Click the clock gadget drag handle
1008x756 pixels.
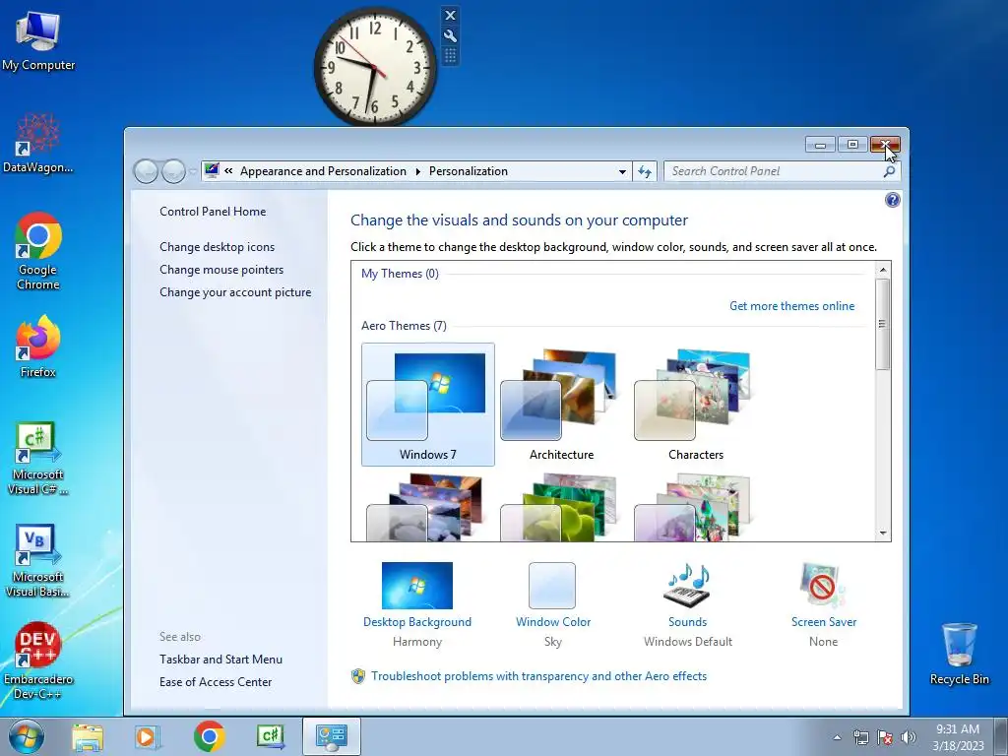[450, 56]
